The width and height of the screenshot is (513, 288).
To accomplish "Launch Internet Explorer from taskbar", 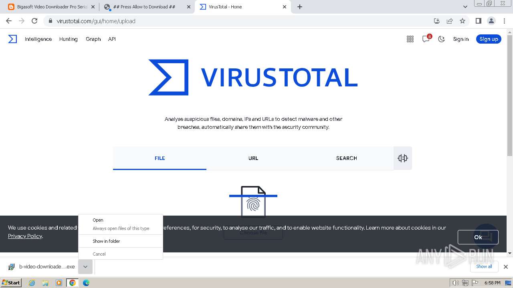I will pyautogui.click(x=32, y=283).
